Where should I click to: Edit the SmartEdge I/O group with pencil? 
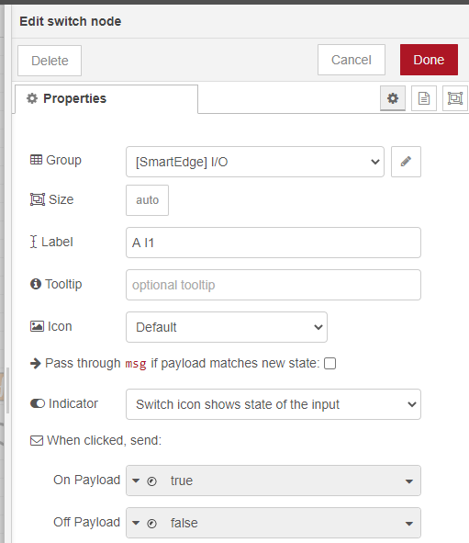pos(406,162)
